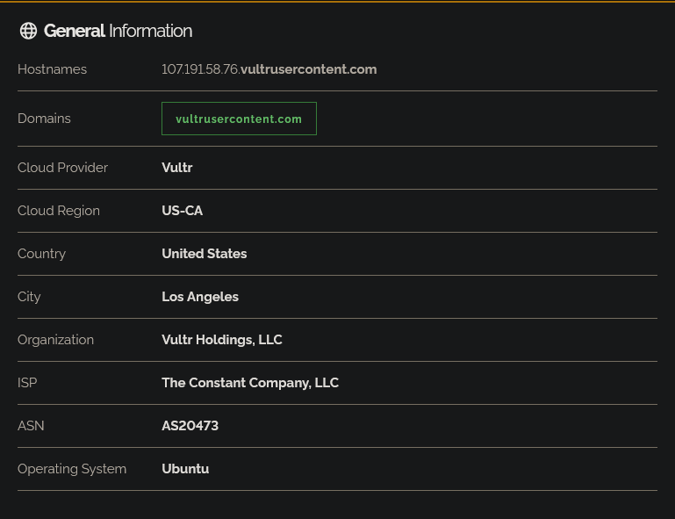Viewport: 675px width, 519px height.
Task: Click the Country row label
Action: (x=41, y=254)
